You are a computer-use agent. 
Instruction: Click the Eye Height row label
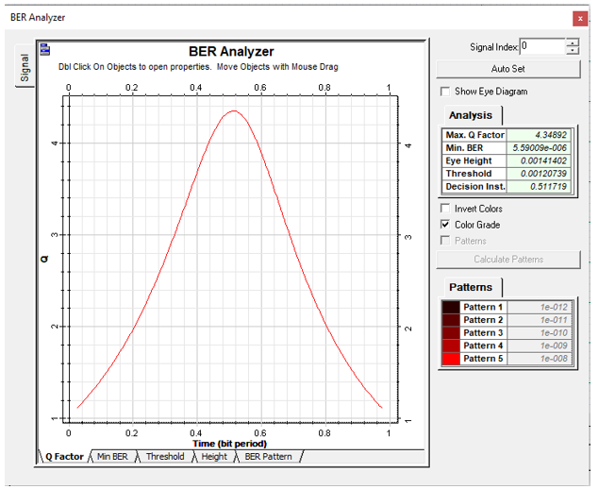click(x=474, y=161)
